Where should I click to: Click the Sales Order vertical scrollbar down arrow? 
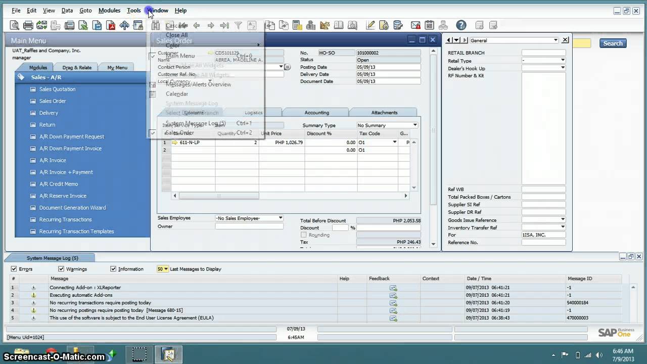coord(433,244)
